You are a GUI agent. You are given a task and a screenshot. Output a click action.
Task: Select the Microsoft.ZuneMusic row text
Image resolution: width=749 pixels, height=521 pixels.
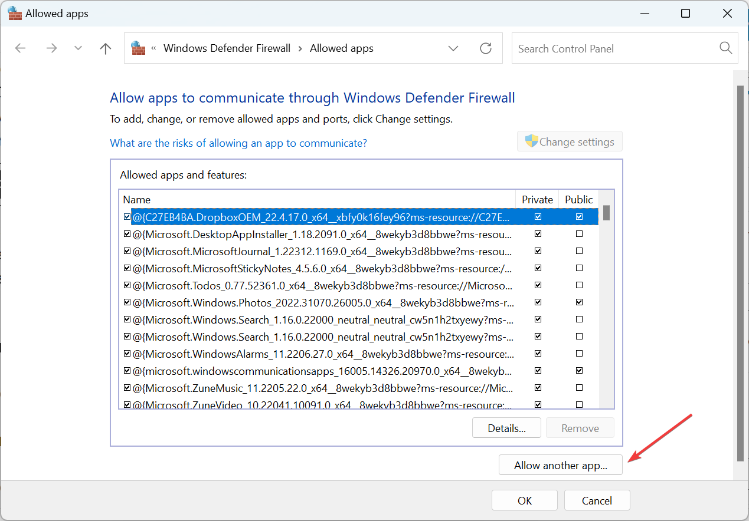(x=323, y=388)
